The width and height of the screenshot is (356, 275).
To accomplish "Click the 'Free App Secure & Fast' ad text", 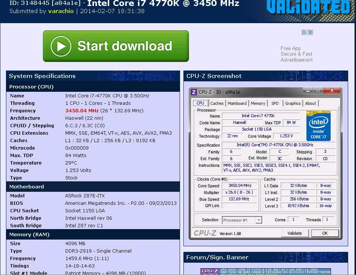I will click(296, 51).
